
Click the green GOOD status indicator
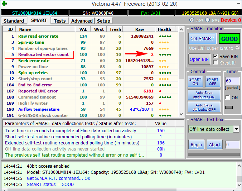[229, 39]
